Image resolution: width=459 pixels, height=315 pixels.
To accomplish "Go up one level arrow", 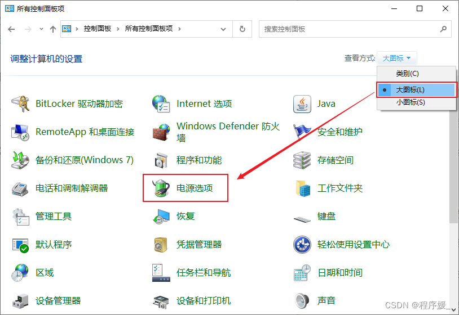I will point(53,29).
